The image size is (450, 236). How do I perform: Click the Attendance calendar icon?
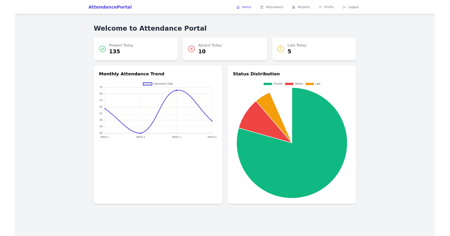[261, 7]
